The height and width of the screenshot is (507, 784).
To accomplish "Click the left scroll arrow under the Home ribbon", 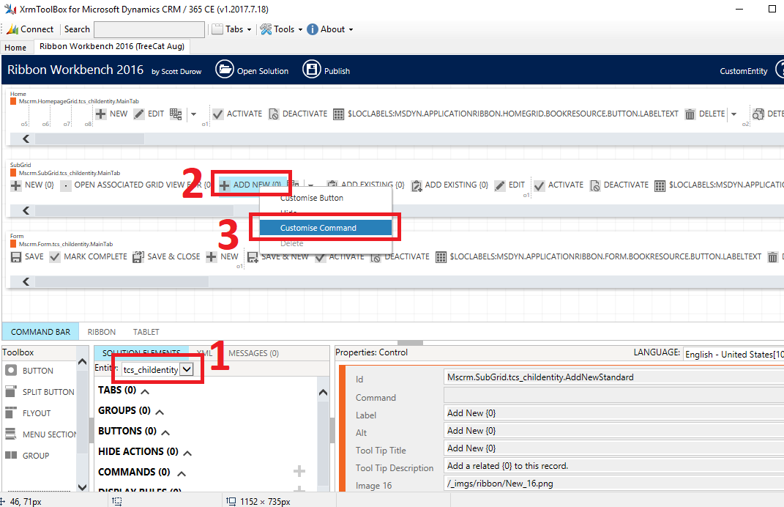I will click(x=26, y=138).
